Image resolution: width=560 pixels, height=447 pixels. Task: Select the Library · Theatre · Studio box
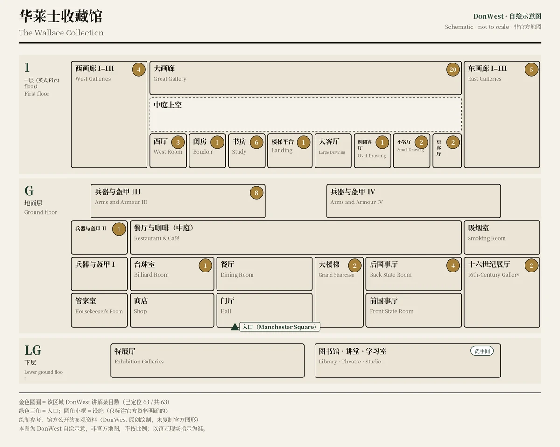point(407,361)
